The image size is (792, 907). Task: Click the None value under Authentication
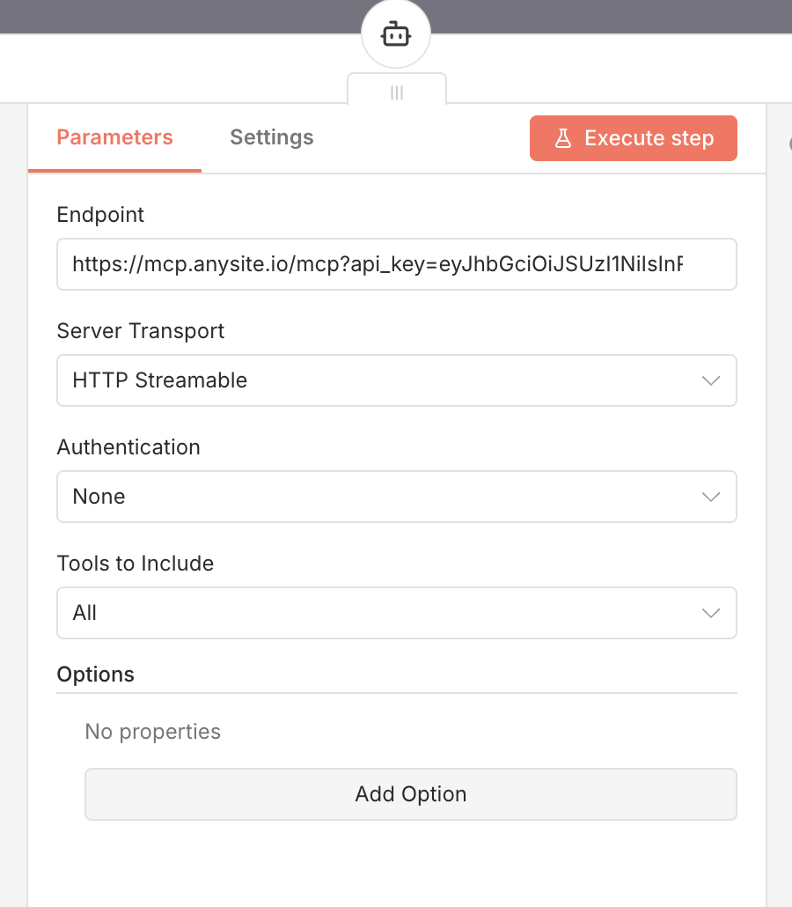point(99,497)
